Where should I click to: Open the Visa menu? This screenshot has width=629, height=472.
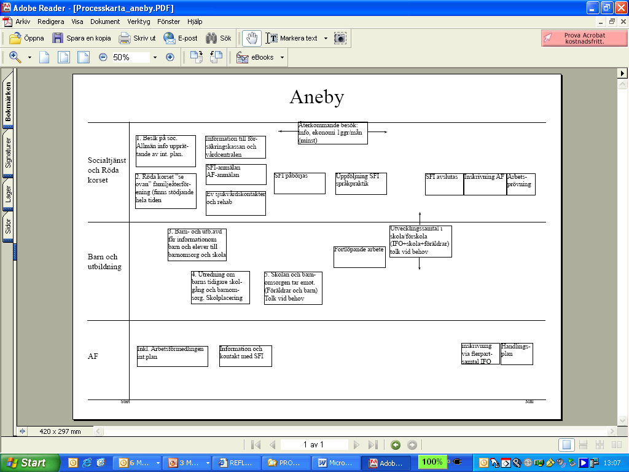pos(77,22)
